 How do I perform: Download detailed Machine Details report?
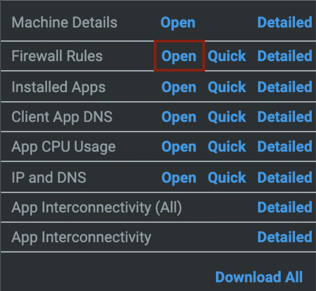(285, 23)
